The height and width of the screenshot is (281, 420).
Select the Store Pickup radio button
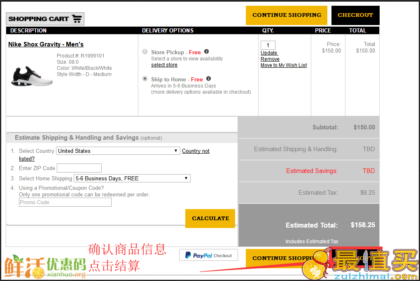145,52
